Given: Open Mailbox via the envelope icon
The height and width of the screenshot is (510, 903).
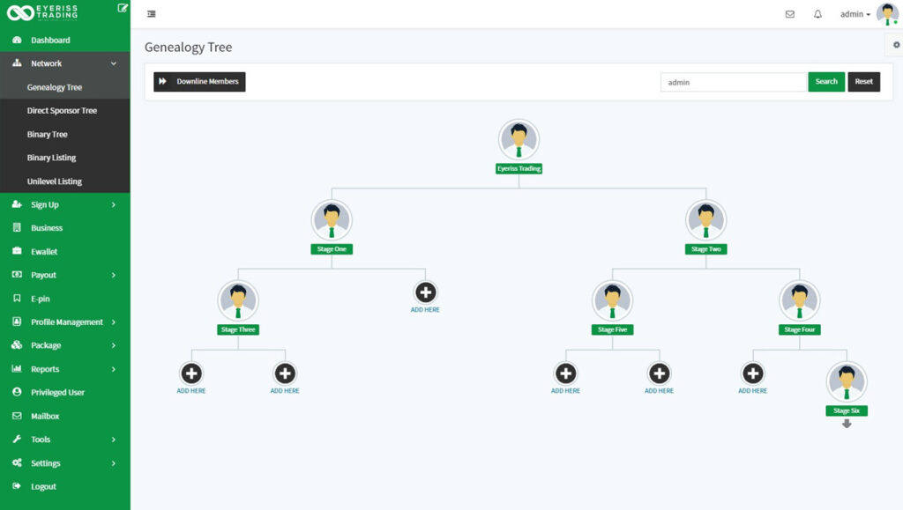Looking at the screenshot, I should click(789, 14).
